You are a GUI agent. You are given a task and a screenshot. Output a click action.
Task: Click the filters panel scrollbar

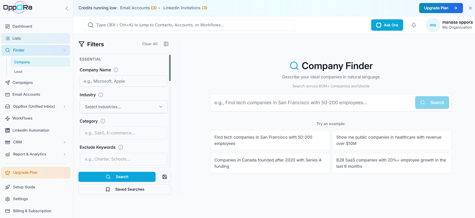[x=170, y=68]
